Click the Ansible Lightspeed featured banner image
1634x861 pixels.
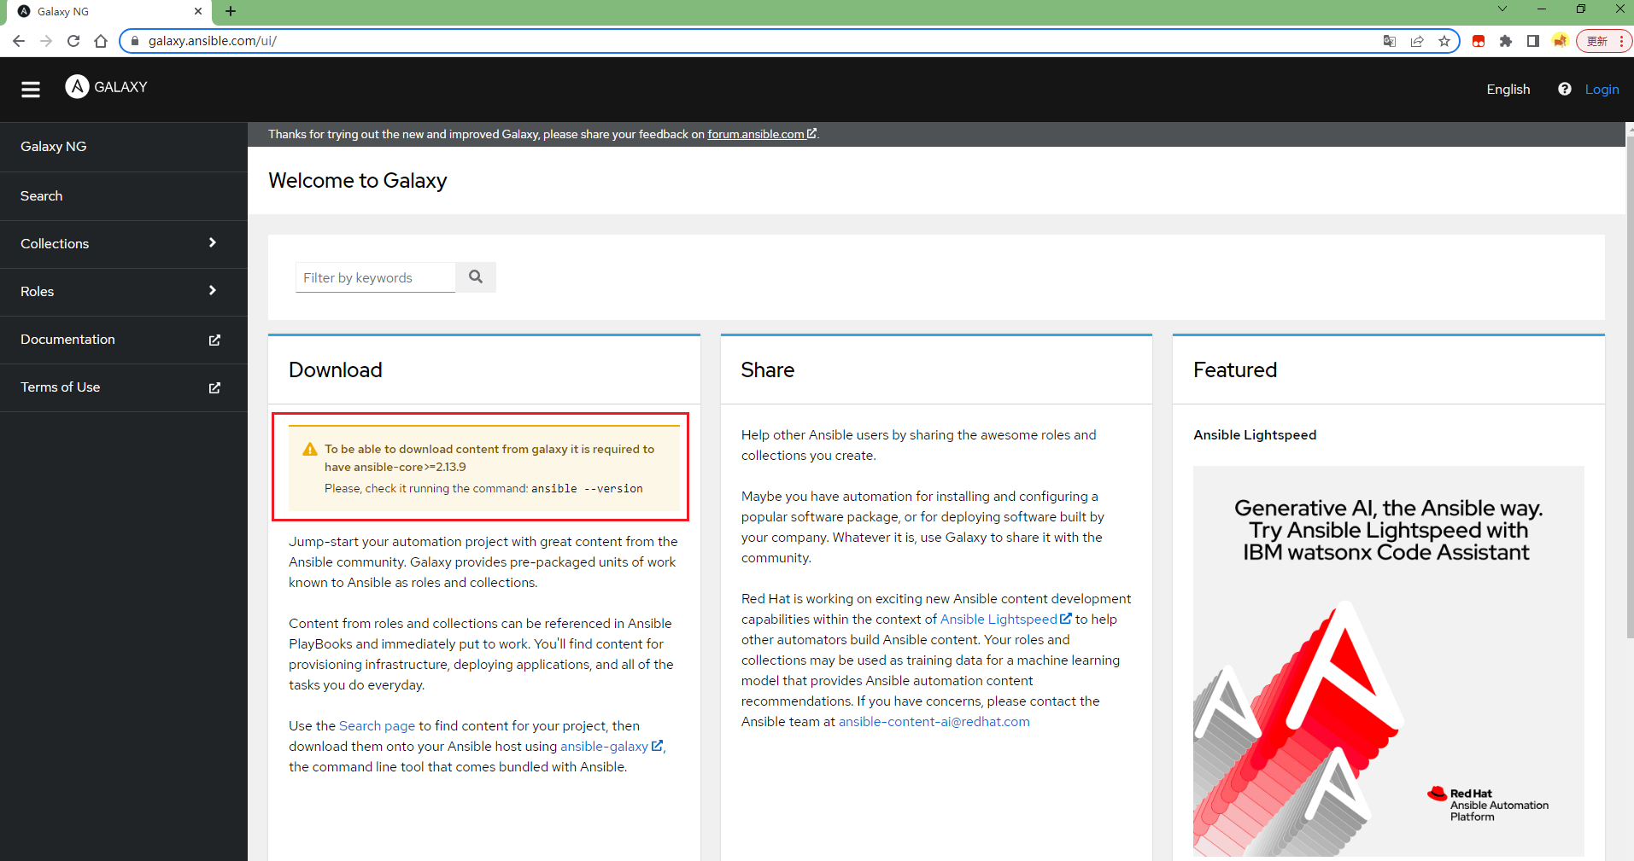(x=1388, y=661)
